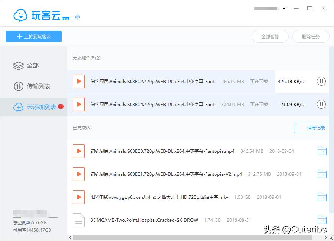Screen dimensions: 334x241
Task: Click the cloud-add icon next to 云添加列表
Action: 18,107
